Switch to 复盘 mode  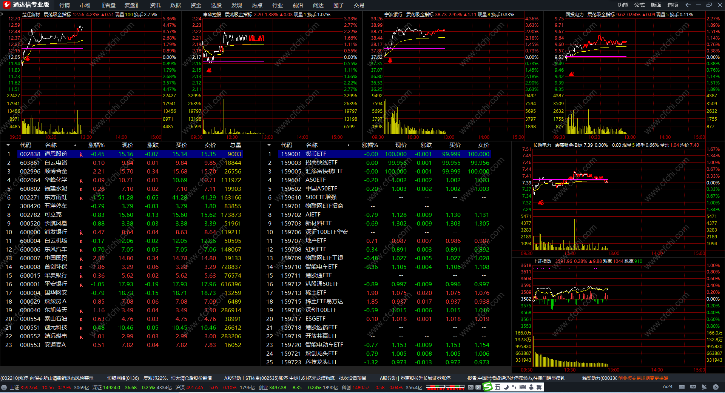(x=131, y=5)
